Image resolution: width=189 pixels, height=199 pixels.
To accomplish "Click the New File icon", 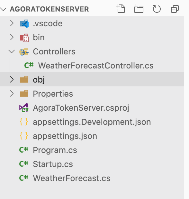I will pos(121,9).
